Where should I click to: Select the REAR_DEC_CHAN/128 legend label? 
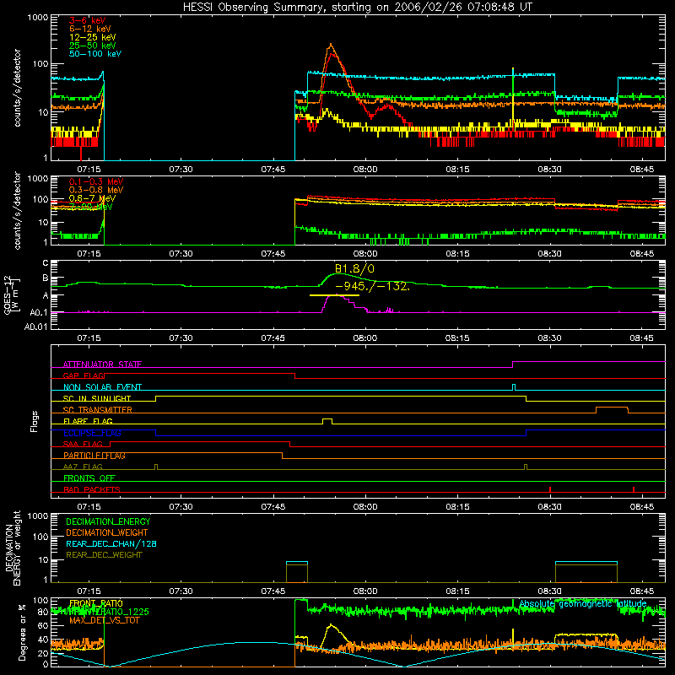[x=111, y=543]
